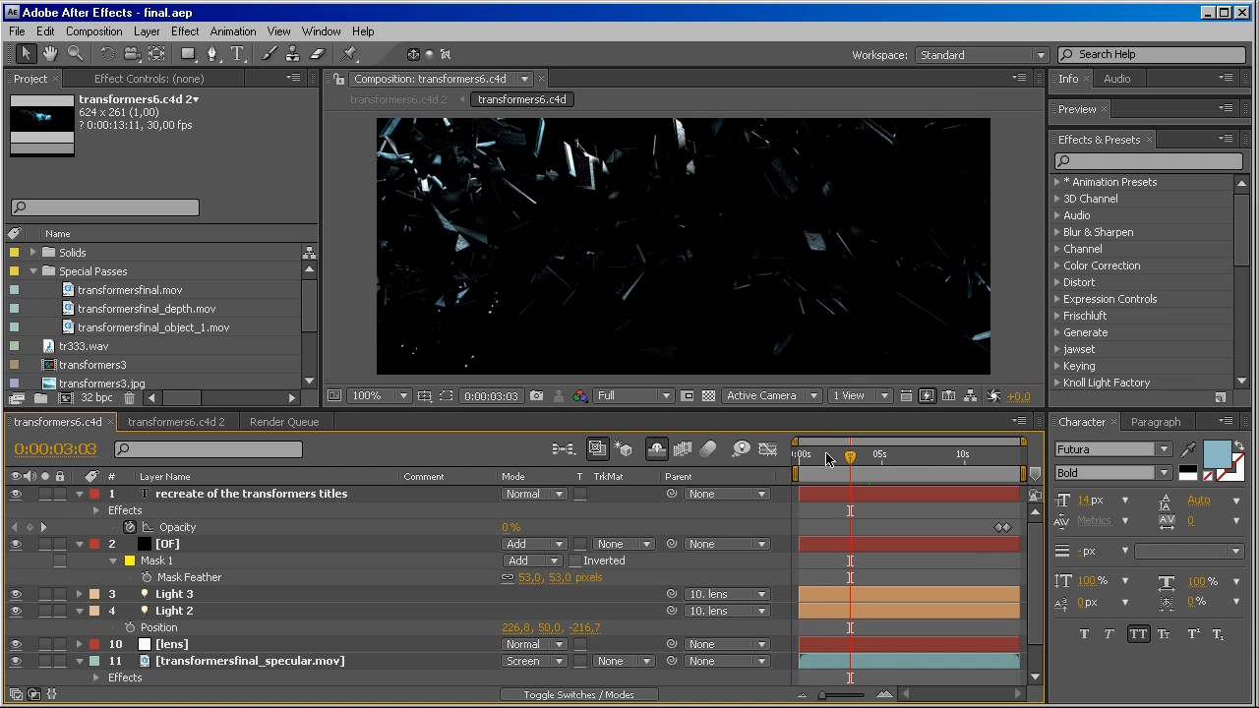Viewport: 1259px width, 708px height.
Task: Hide the Light 3 layer
Action: pos(16,594)
